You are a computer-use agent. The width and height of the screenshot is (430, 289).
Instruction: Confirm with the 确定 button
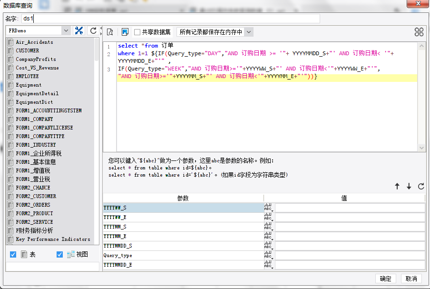click(x=386, y=279)
